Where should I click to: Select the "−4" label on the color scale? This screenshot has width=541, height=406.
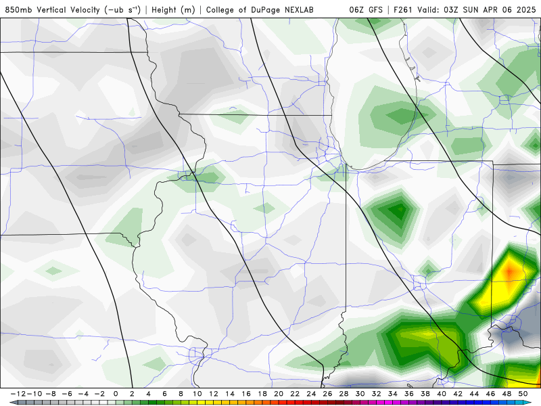pos(83,394)
